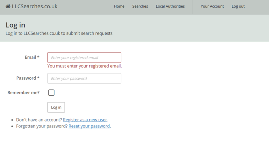Screen dimensions: 269x154
Task: Click the Email * field label
Action: click(x=32, y=57)
